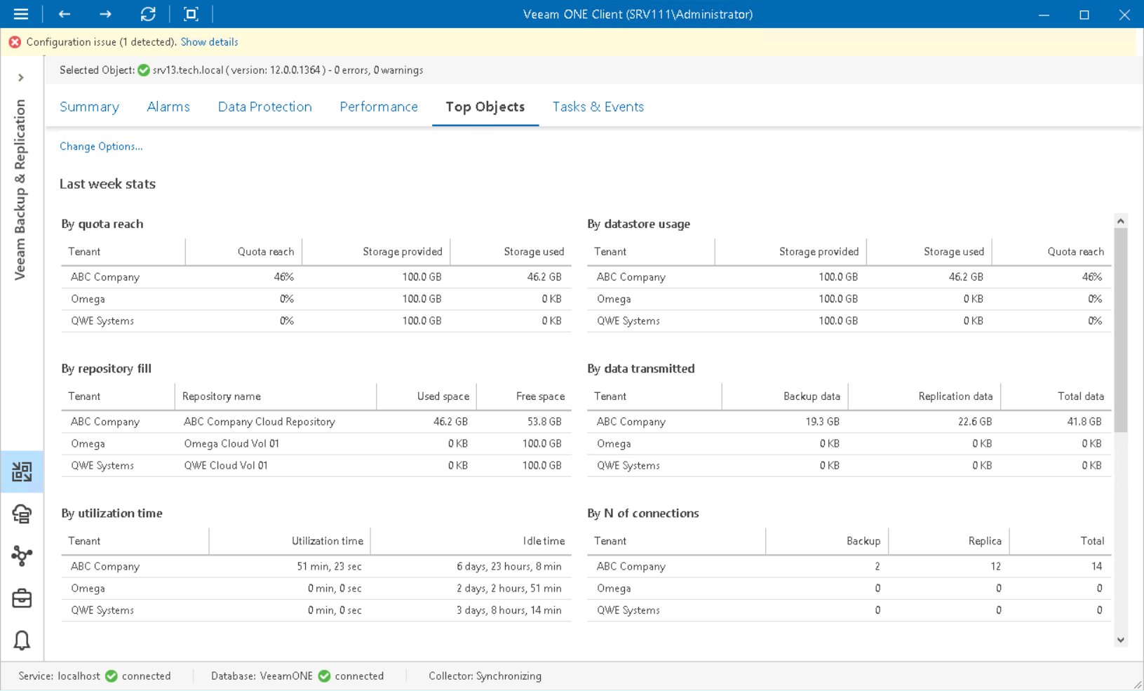
Task: Go back with the left arrow
Action: click(x=65, y=14)
